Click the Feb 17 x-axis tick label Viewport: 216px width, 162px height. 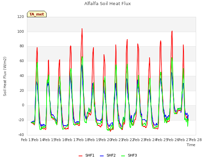tap(72, 140)
